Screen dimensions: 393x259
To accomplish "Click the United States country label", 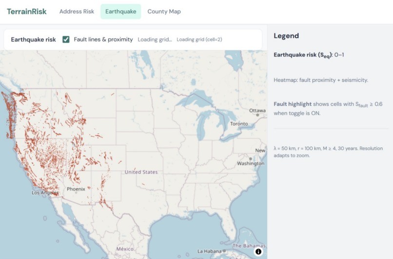I will point(141,172).
